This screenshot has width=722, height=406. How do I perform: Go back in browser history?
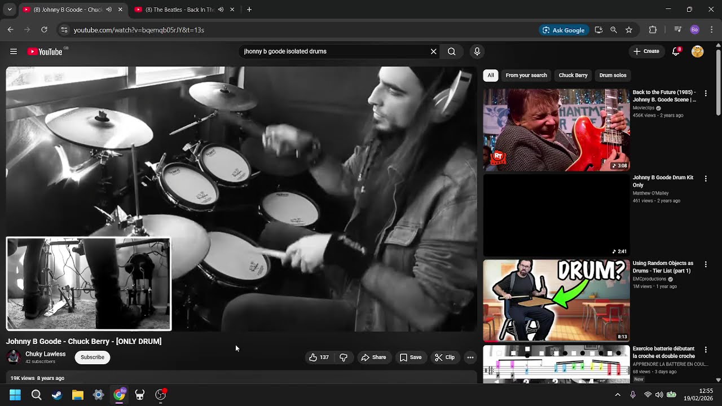(10, 30)
